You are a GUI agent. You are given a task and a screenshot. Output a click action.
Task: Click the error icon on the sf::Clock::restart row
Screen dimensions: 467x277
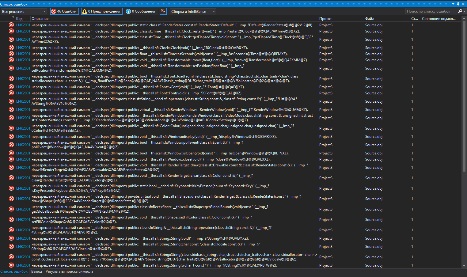(11, 31)
